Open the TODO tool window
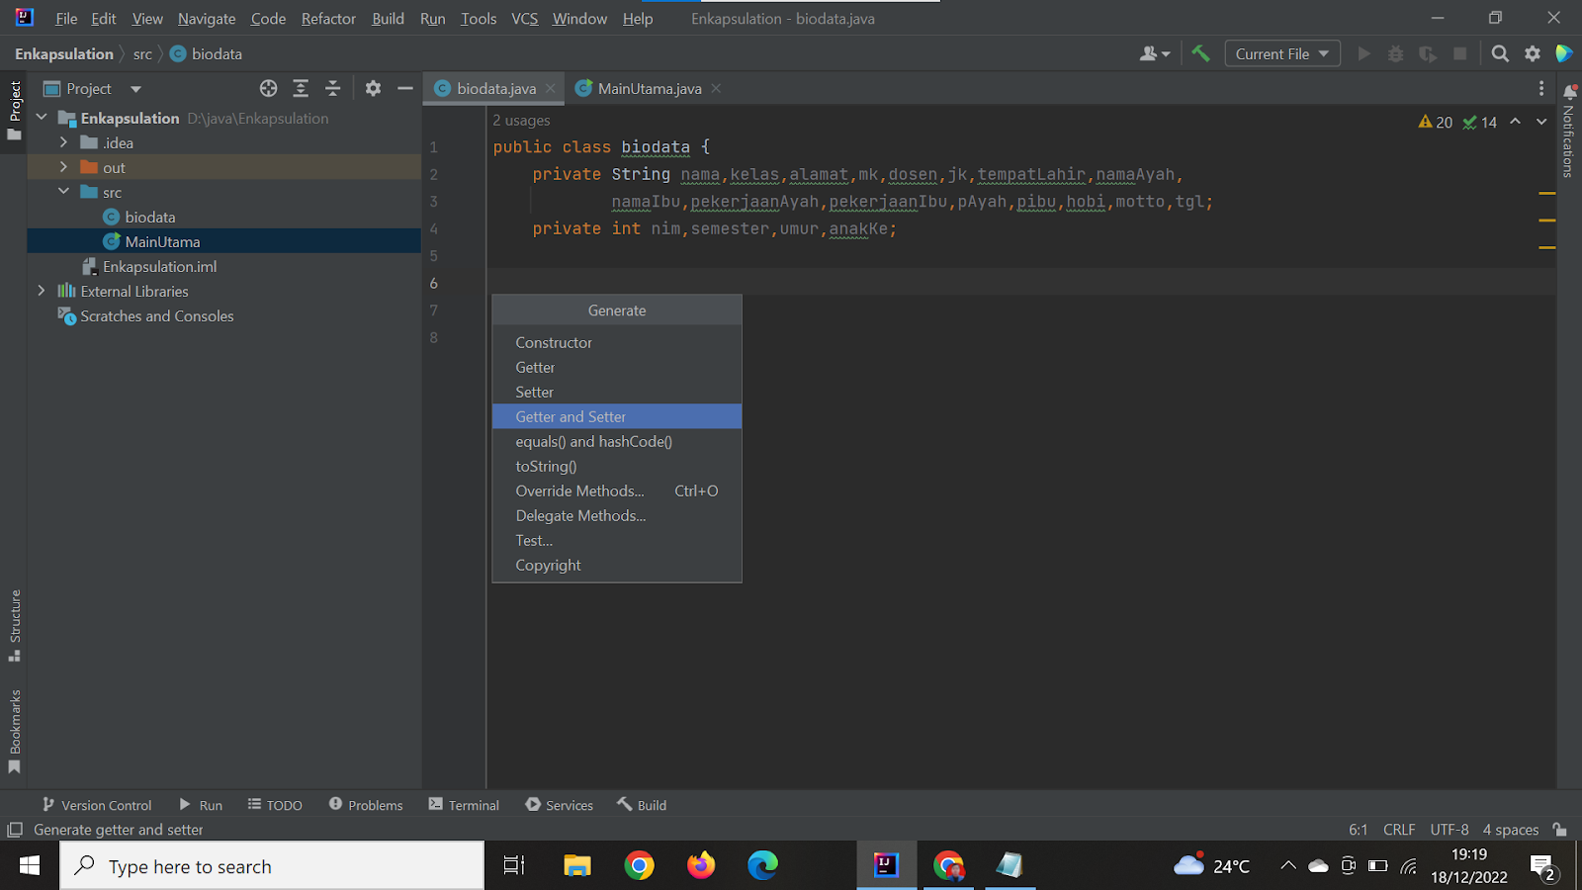 pyautogui.click(x=275, y=805)
